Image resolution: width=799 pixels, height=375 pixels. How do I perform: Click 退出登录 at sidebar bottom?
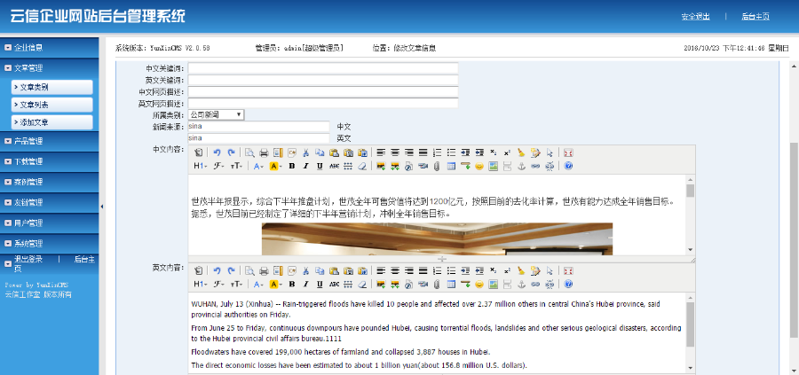pos(28,259)
